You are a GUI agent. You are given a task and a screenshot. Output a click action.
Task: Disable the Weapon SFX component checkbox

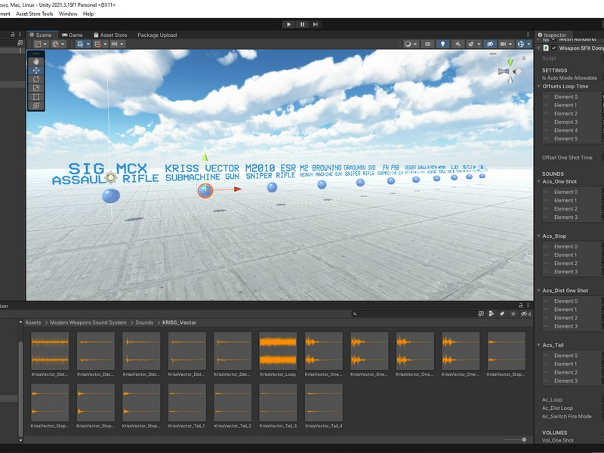point(554,48)
